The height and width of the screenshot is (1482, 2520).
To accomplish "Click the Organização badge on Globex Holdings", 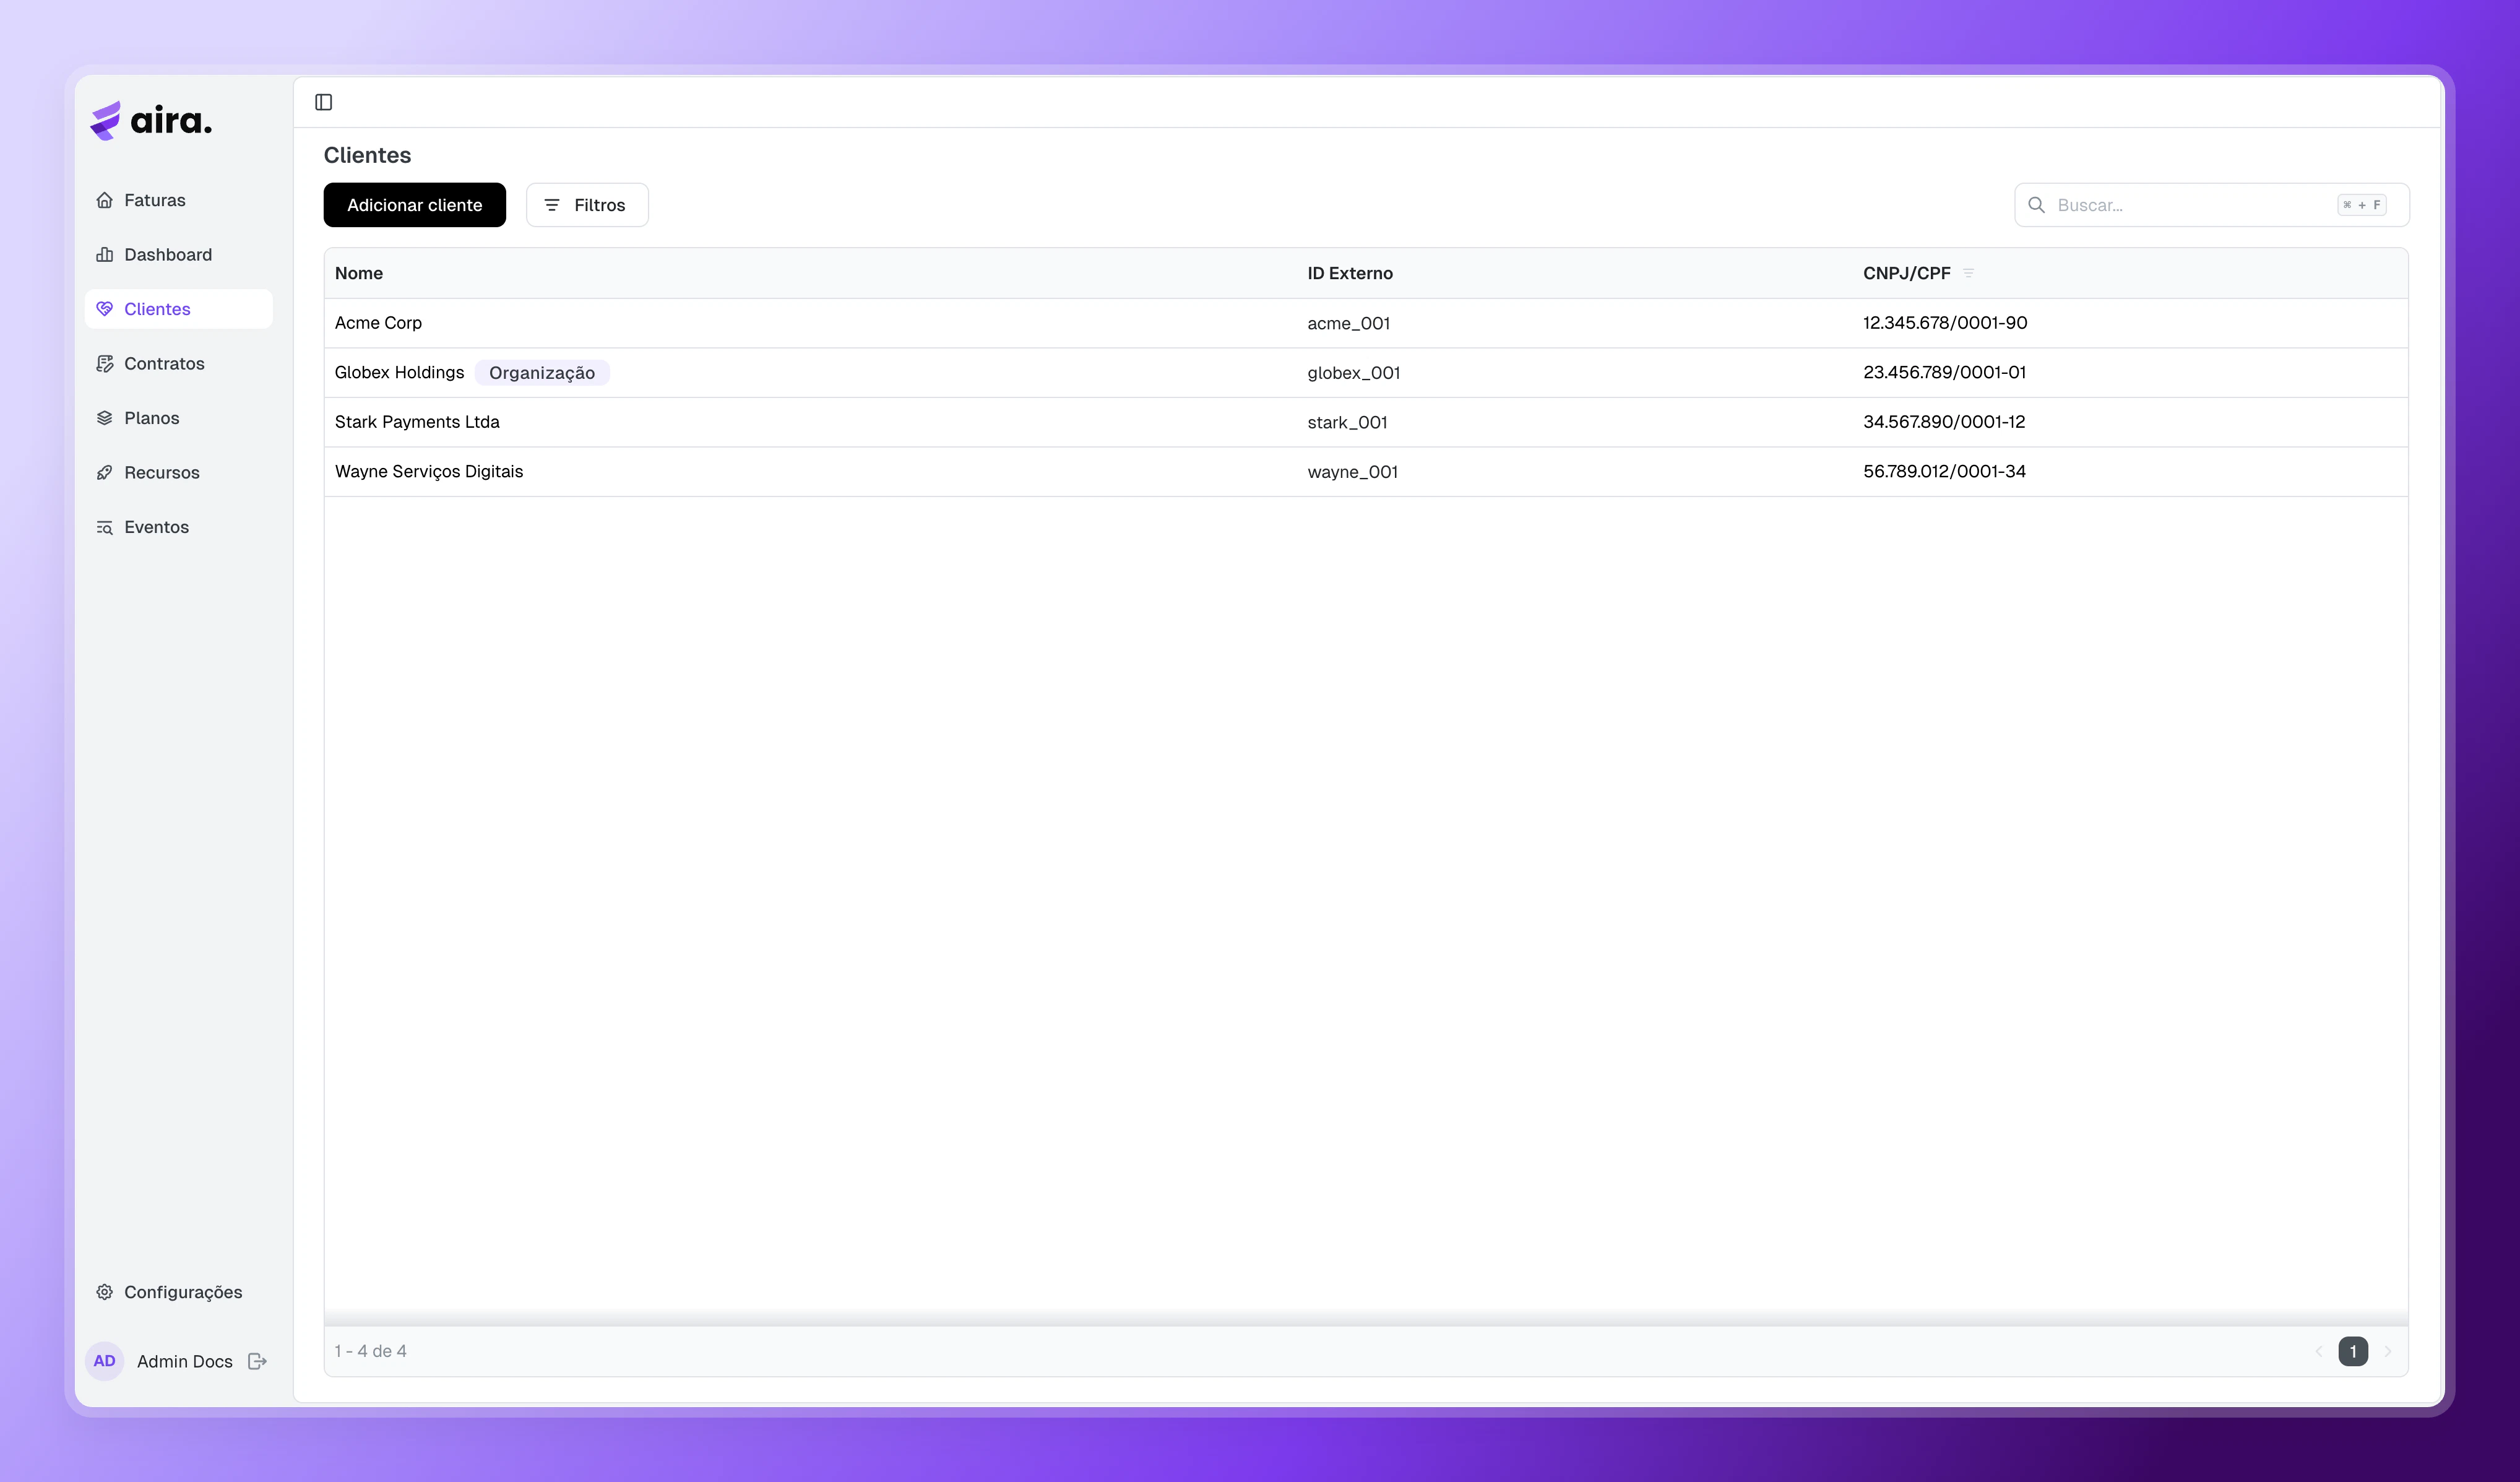I will click(x=542, y=372).
